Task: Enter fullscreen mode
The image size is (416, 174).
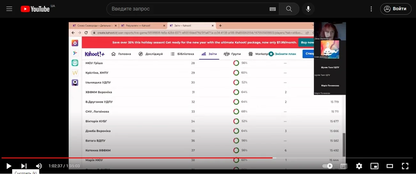Action: click(405, 166)
